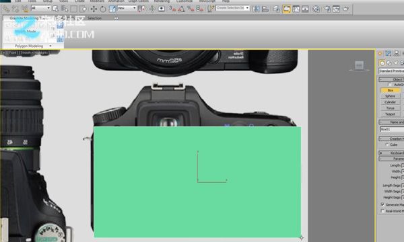Image resolution: width=404 pixels, height=242 pixels.
Task: Open the Standard Primitives dropdown
Action: pos(391,71)
